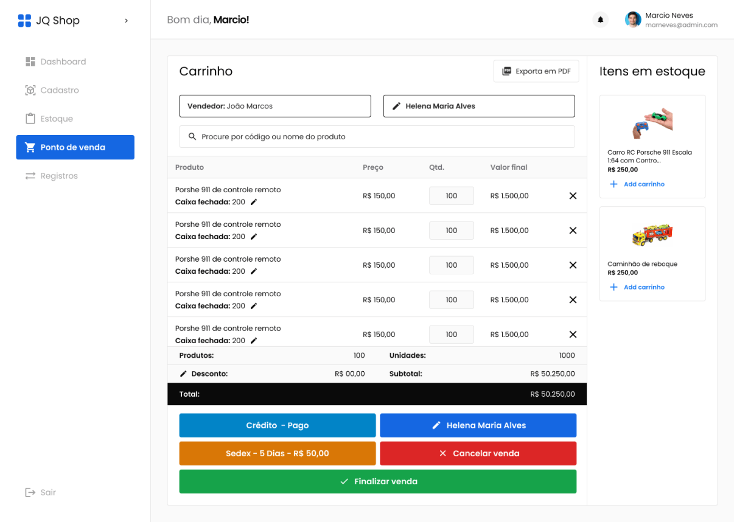Click the JQ Shop logo icon
The image size is (734, 522).
click(24, 21)
